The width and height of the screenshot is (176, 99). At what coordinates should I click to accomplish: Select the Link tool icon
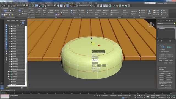click(x=9, y=5)
